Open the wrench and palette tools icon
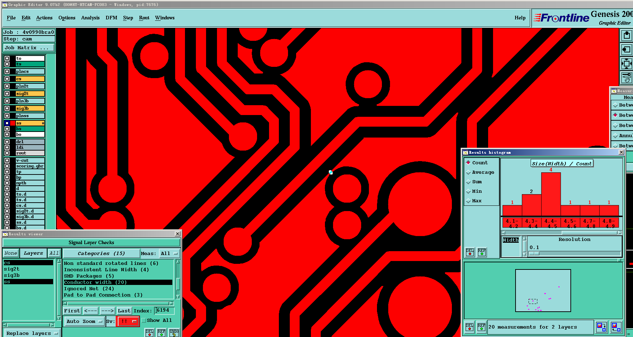Image resolution: width=633 pixels, height=337 pixels. click(x=626, y=78)
